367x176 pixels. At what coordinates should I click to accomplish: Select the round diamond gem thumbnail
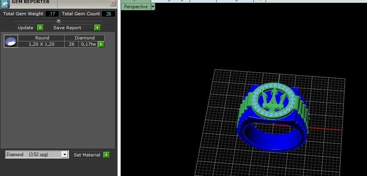[x=11, y=41]
